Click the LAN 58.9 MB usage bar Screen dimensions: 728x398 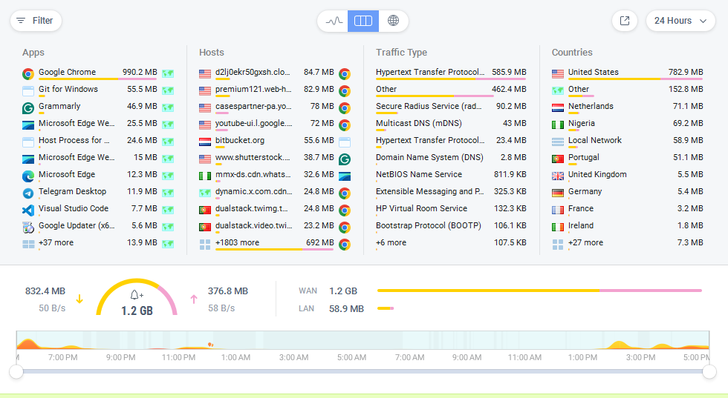(x=386, y=308)
